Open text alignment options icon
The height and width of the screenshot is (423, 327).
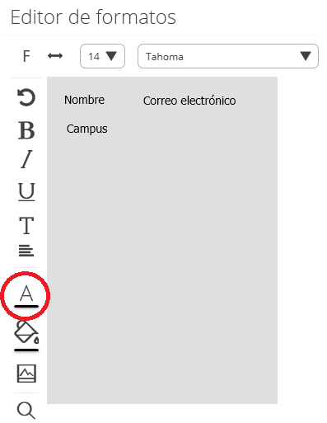click(26, 251)
